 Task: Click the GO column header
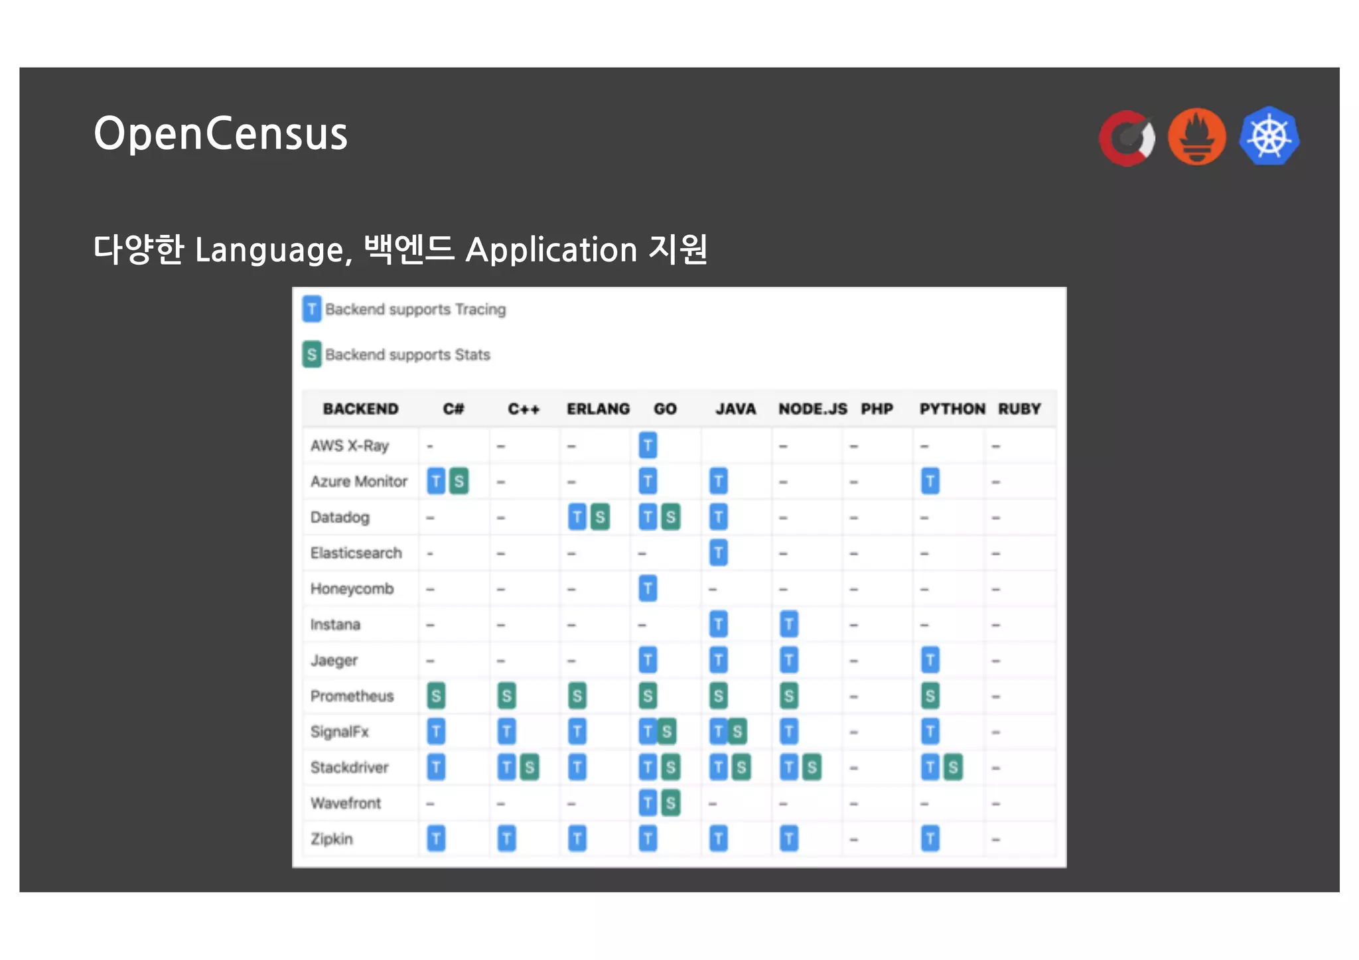point(665,409)
